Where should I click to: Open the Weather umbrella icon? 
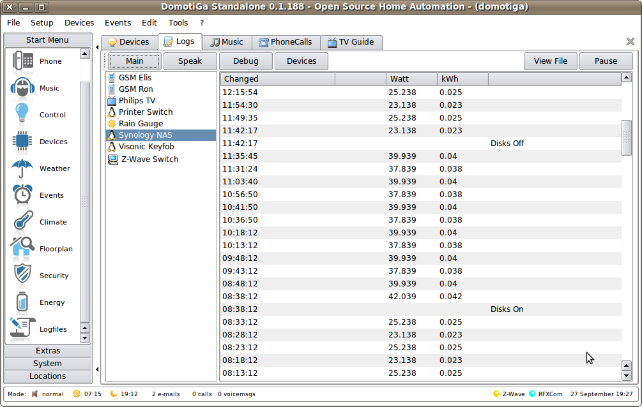pos(22,168)
